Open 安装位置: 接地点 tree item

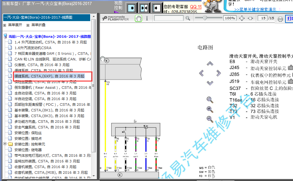click(x=28, y=139)
